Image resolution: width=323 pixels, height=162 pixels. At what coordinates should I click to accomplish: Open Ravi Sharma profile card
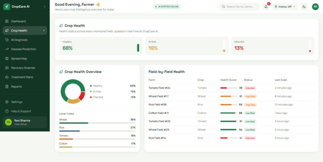tap(25, 122)
